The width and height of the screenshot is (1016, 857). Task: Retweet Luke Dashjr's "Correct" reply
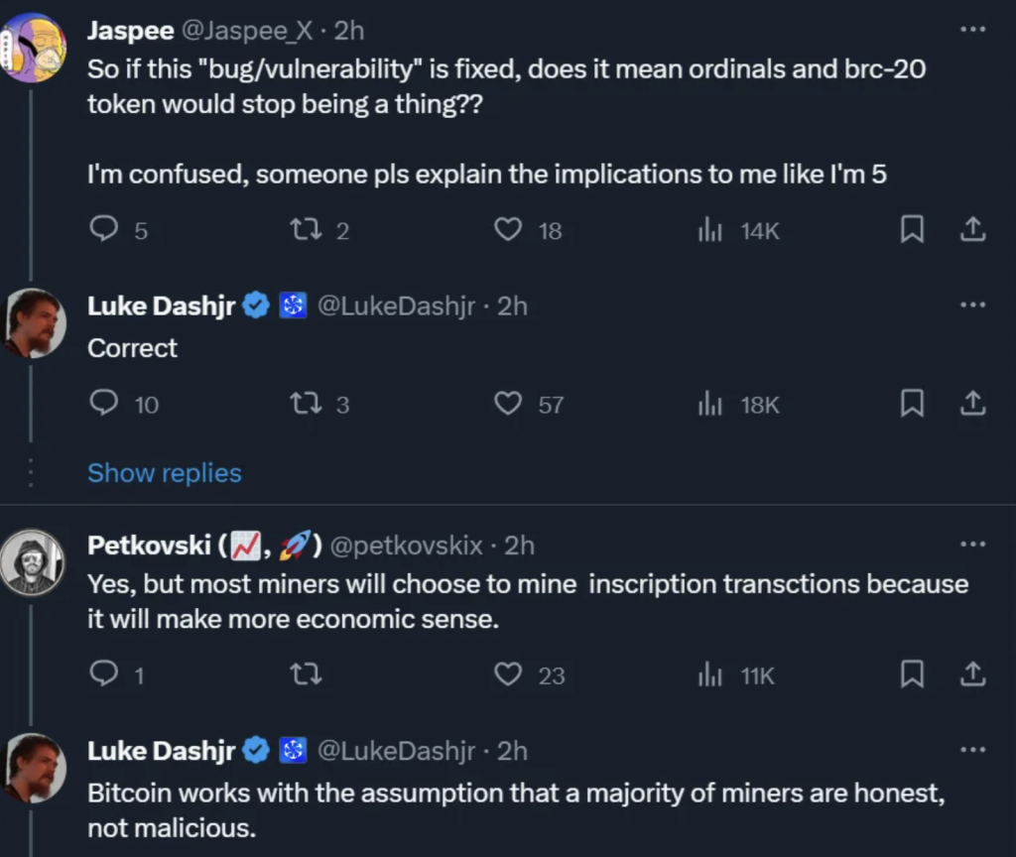click(x=306, y=404)
